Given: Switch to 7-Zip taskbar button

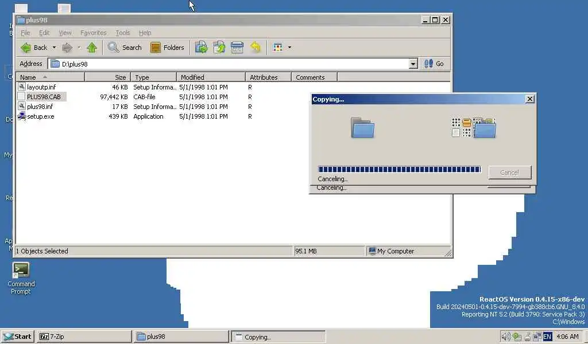Looking at the screenshot, I should click(85, 337).
